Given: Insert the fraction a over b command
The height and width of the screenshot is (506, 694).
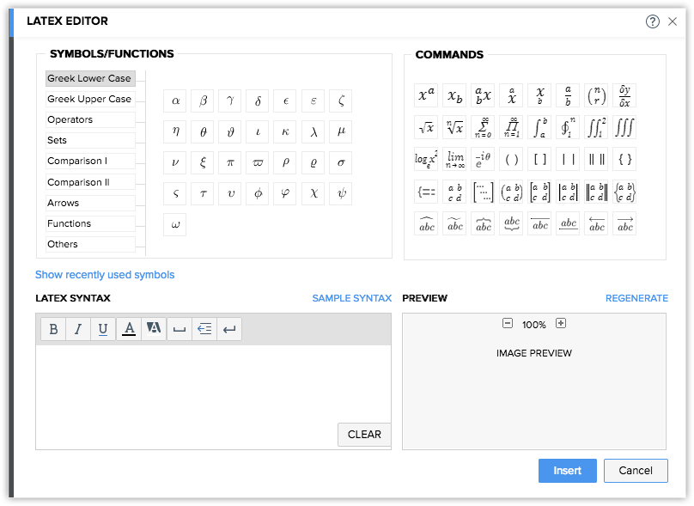Looking at the screenshot, I should tap(568, 96).
